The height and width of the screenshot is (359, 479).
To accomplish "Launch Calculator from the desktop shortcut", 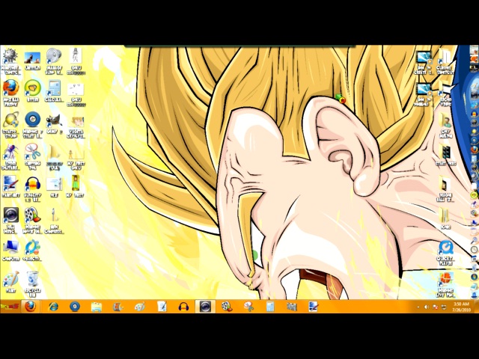I will tap(54, 90).
